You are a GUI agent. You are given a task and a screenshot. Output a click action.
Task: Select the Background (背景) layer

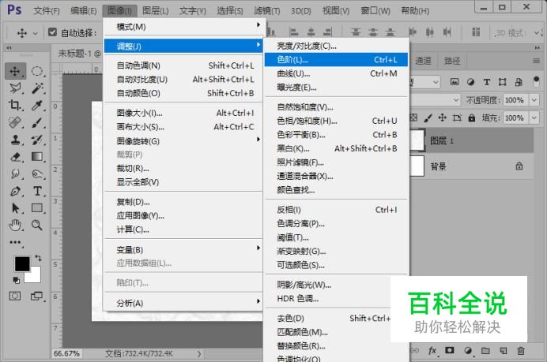[472, 166]
